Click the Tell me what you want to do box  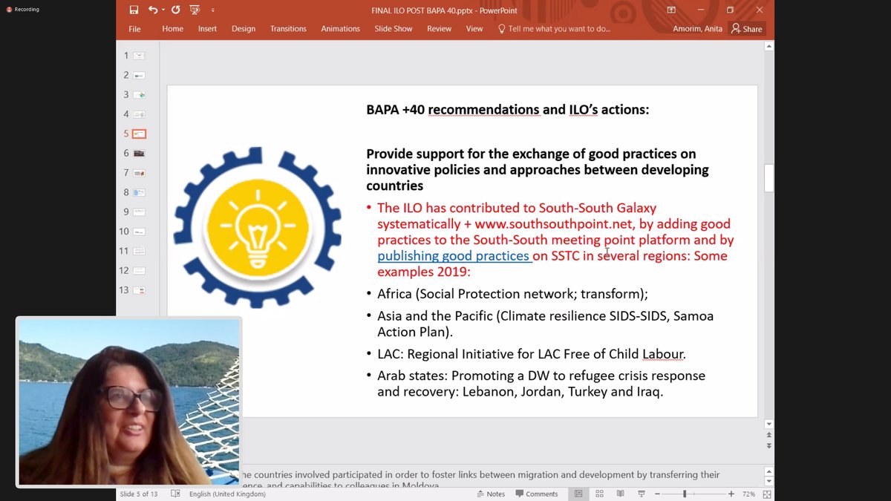554,29
